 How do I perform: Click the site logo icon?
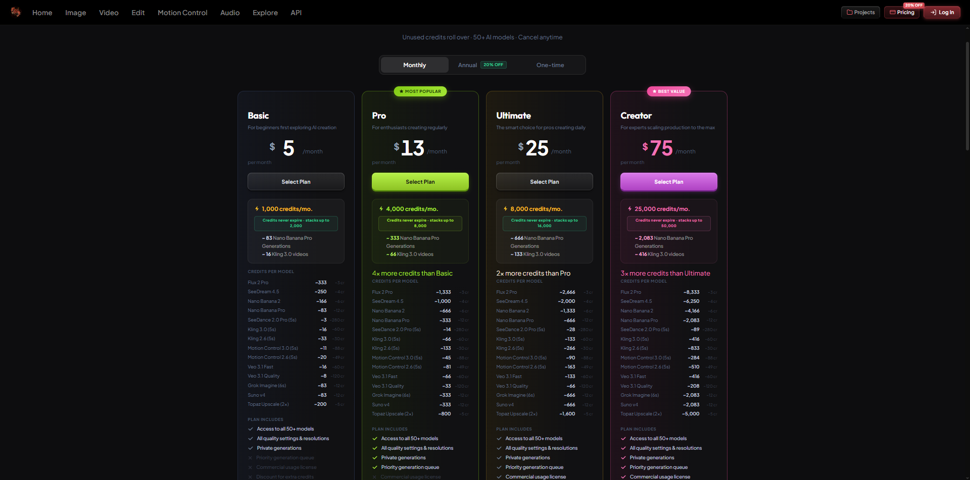[x=16, y=12]
